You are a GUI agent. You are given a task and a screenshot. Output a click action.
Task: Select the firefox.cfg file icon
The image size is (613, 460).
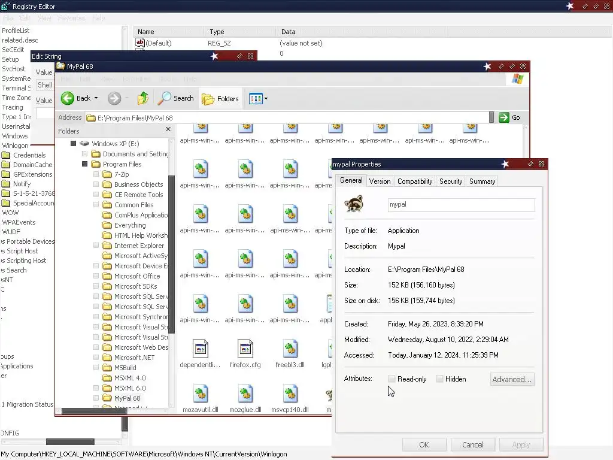pyautogui.click(x=245, y=349)
